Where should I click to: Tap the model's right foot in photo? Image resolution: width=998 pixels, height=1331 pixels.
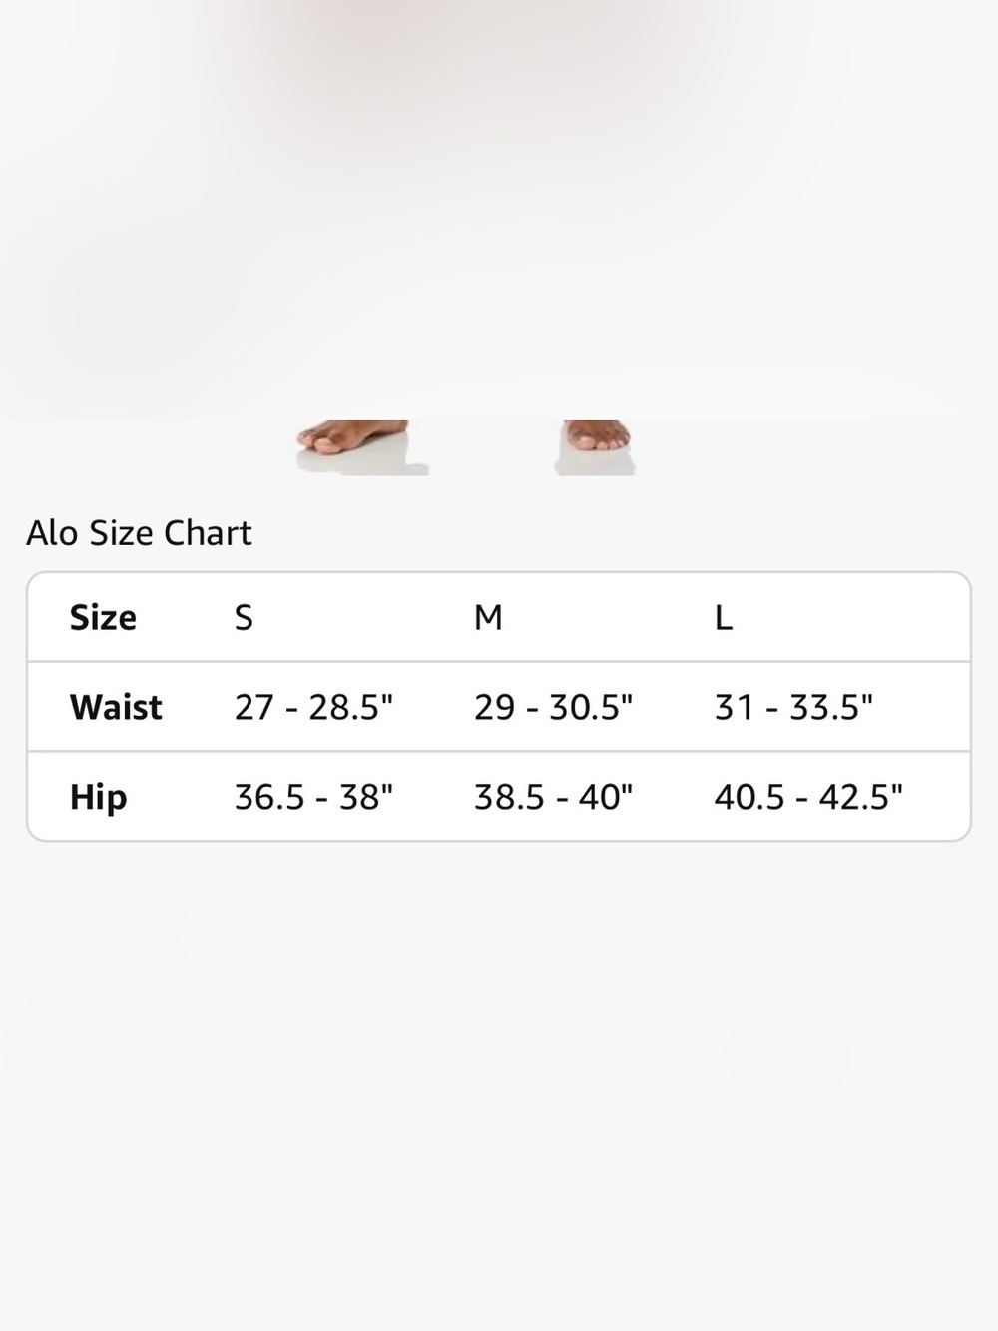pyautogui.click(x=597, y=433)
